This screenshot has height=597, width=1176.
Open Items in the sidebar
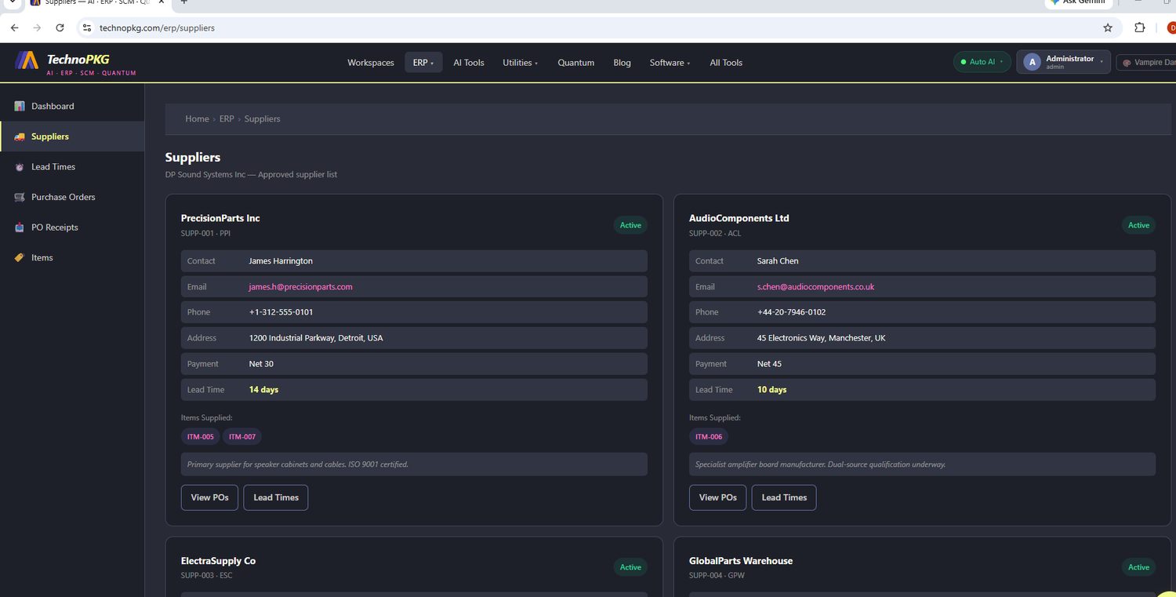72,257
